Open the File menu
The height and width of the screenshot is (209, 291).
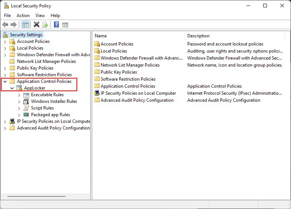(x=7, y=16)
